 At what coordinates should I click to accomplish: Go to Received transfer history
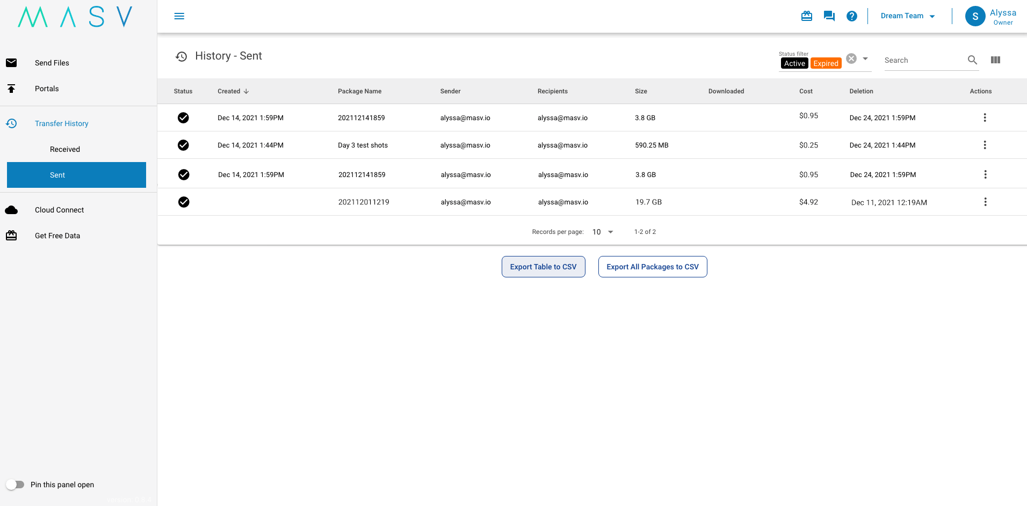pyautogui.click(x=65, y=149)
